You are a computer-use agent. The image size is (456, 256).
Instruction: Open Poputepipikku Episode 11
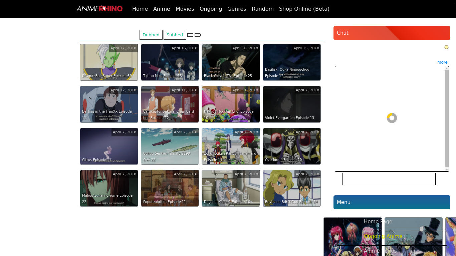click(x=170, y=188)
